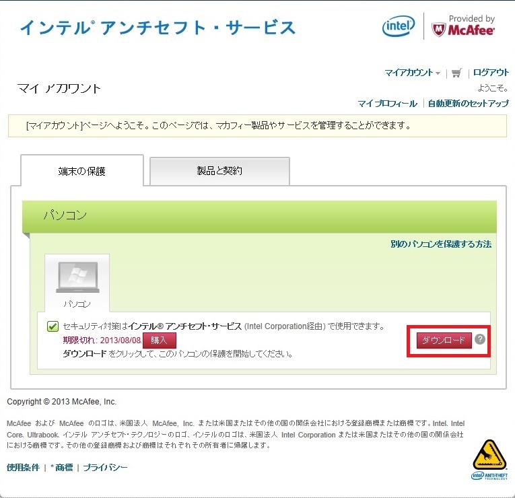Click the red ダウンロード button

pyautogui.click(x=444, y=341)
